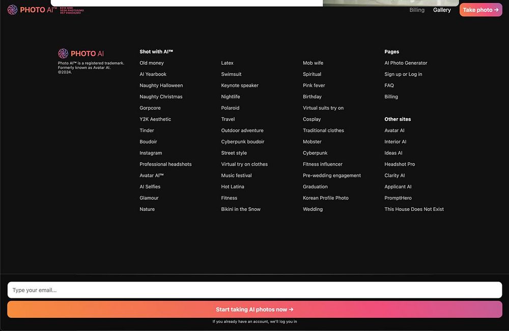The image size is (509, 331).
Task: Open the Old money link
Action: point(152,63)
